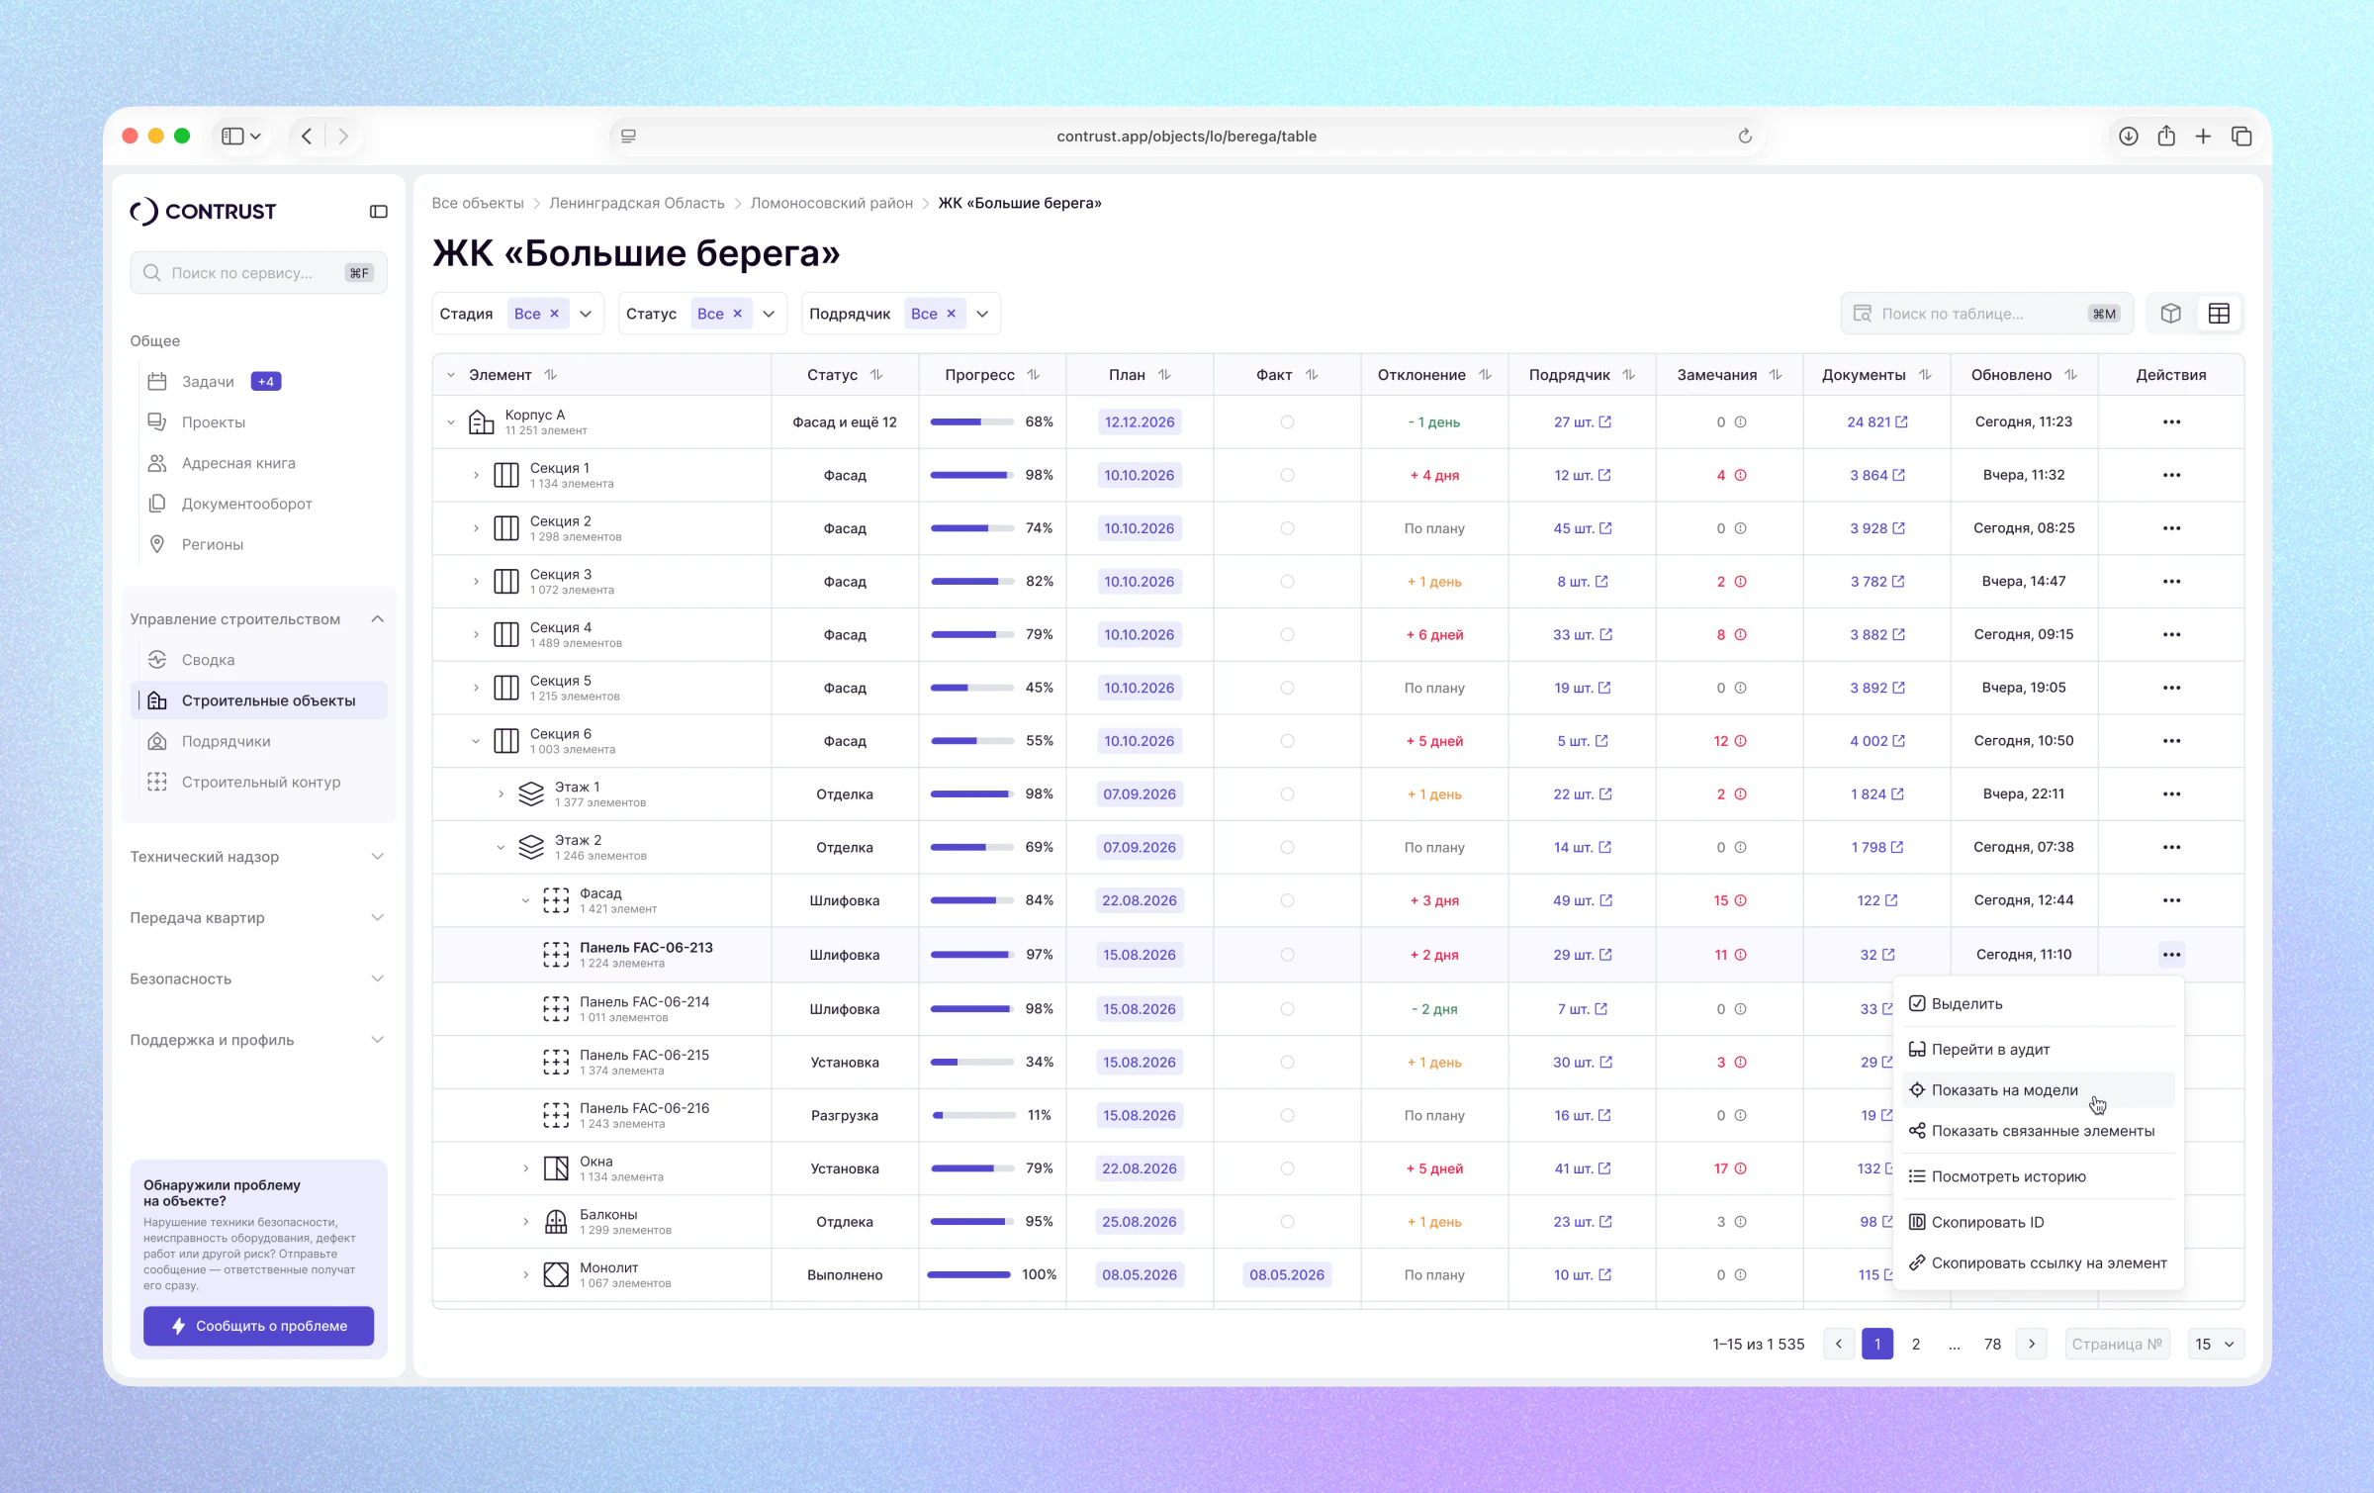
Task: Open the Статус filter dropdown arrow
Action: (x=769, y=314)
